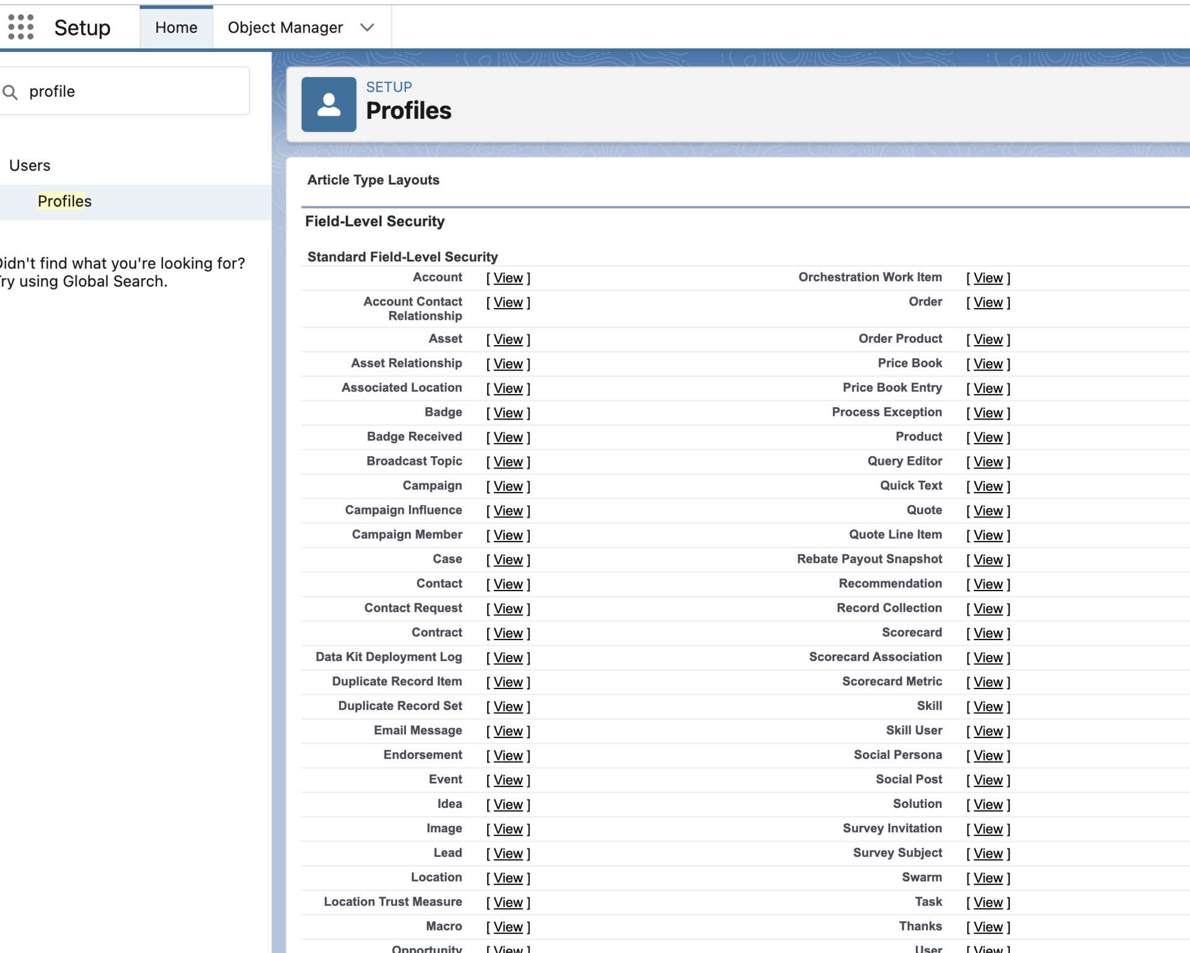Click the Profiles avatar icon in page header
The width and height of the screenshot is (1190, 953).
328,104
